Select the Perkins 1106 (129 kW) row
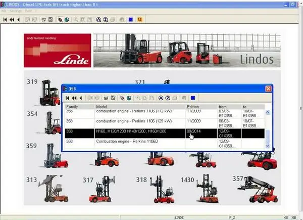 (x=165, y=123)
